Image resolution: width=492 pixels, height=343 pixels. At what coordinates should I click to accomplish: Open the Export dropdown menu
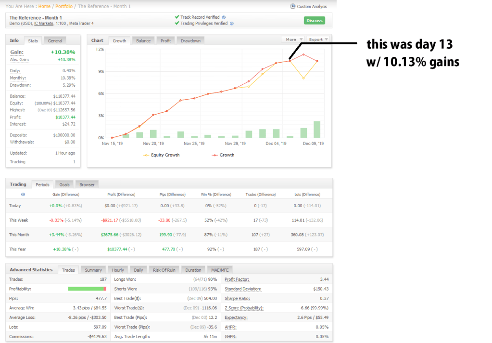click(x=318, y=40)
